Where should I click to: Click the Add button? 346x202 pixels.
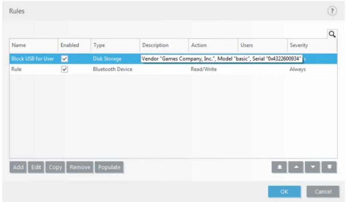click(x=18, y=167)
